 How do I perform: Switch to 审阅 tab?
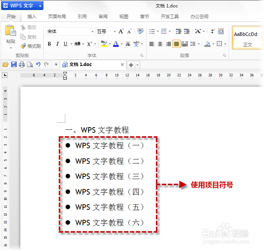pos(103,16)
